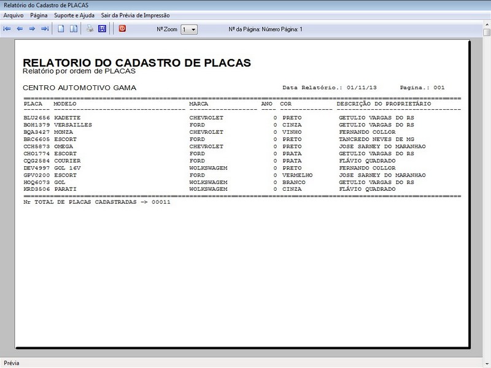The height and width of the screenshot is (368, 491).
Task: Click the report title RELATORIO DO CADASTRO DE PLACAS
Action: pyautogui.click(x=137, y=63)
